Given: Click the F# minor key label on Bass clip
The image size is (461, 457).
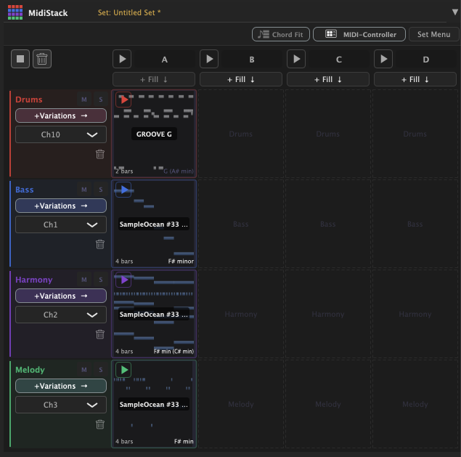Looking at the screenshot, I should click(x=181, y=262).
